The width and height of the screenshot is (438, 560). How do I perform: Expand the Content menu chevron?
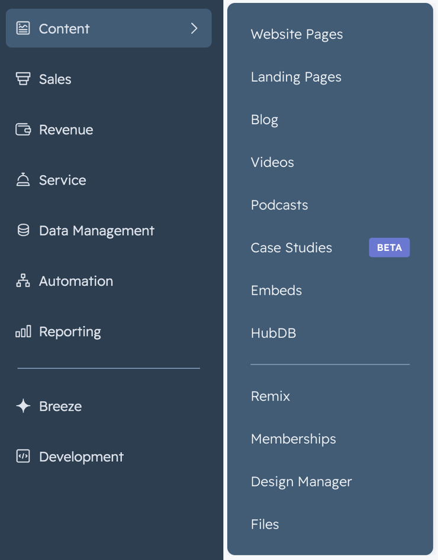194,28
